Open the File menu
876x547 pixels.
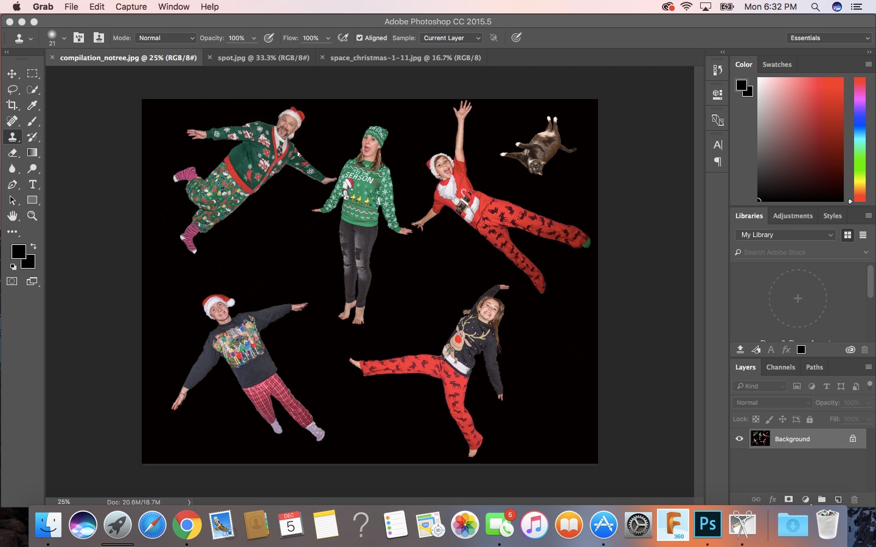pos(71,7)
